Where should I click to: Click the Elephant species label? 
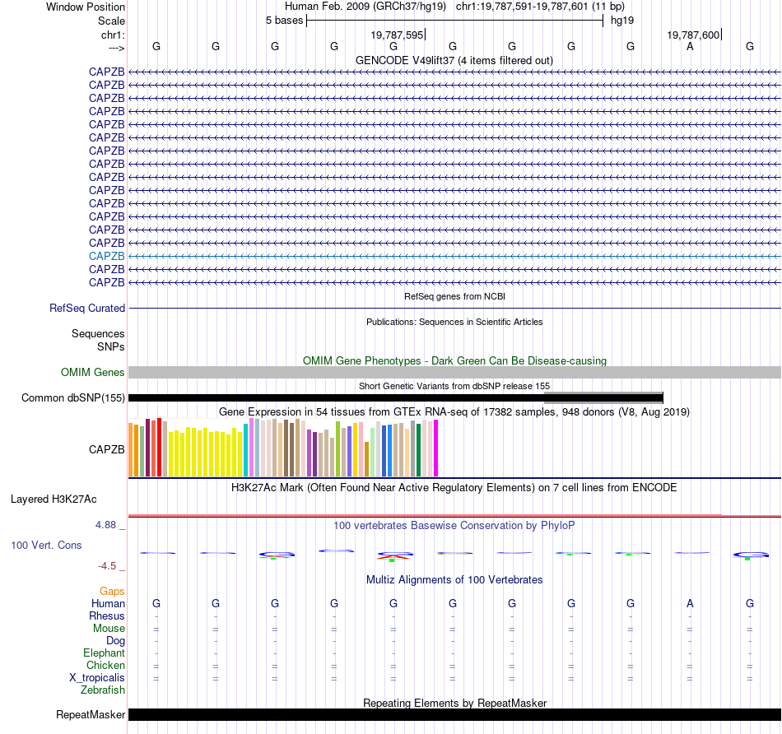[104, 653]
